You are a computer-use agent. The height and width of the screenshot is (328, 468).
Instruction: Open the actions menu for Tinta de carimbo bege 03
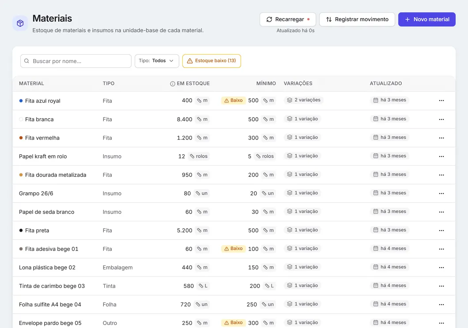tap(442, 286)
